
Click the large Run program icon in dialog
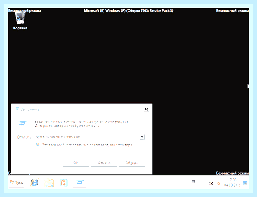point(22,123)
